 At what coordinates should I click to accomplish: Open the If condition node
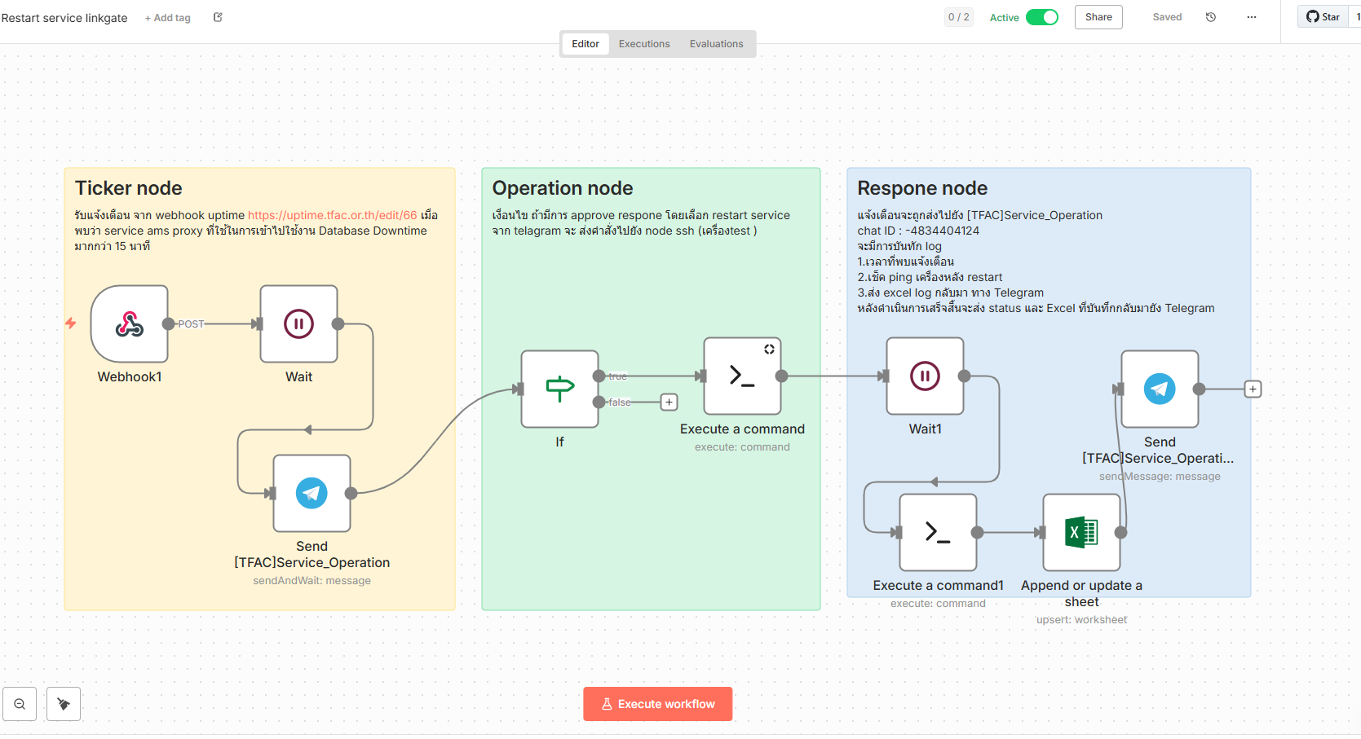click(x=559, y=389)
